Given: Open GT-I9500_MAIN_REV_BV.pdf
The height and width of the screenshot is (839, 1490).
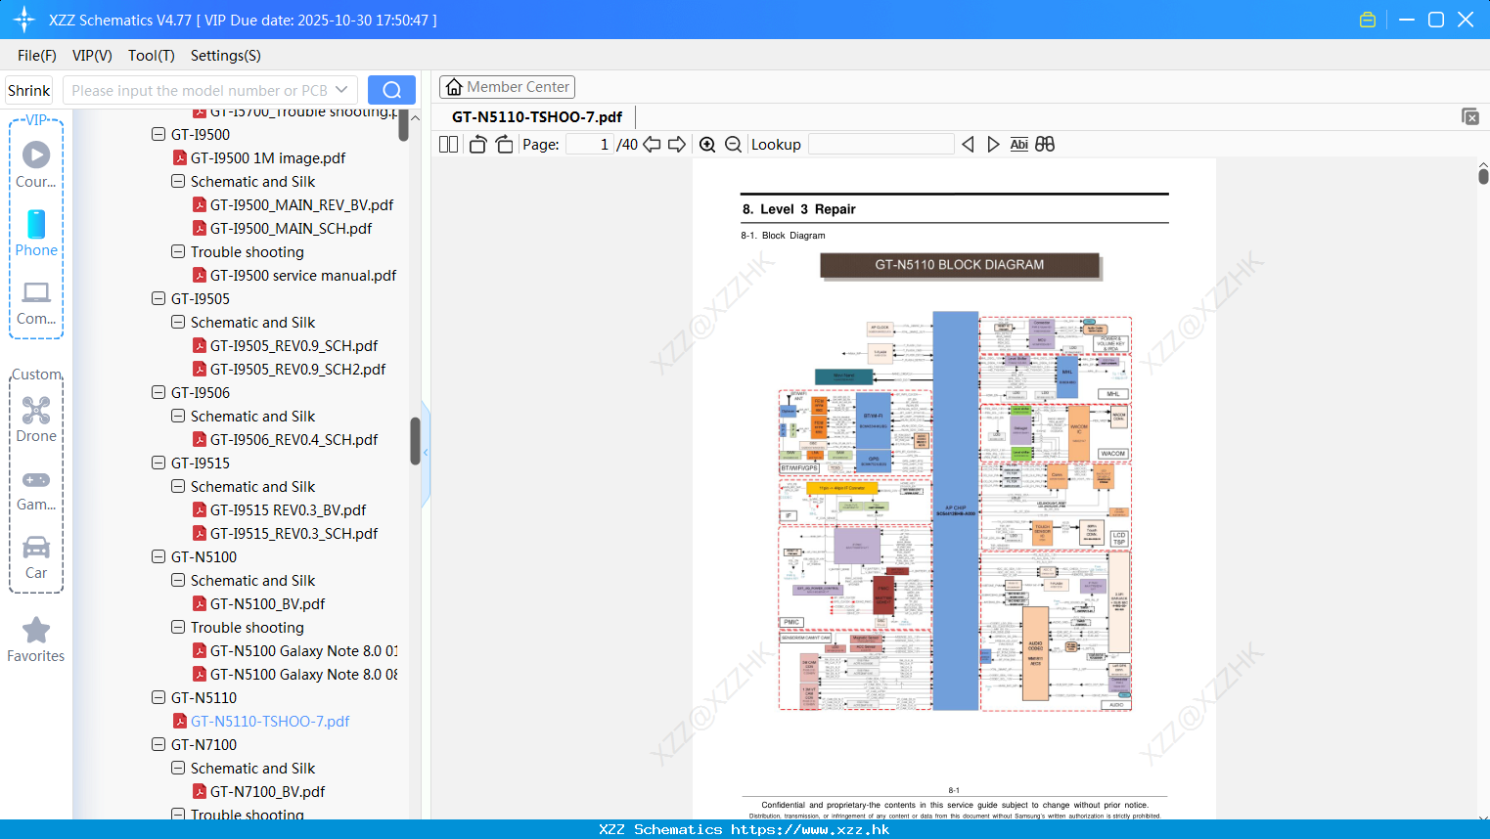Looking at the screenshot, I should [x=301, y=204].
